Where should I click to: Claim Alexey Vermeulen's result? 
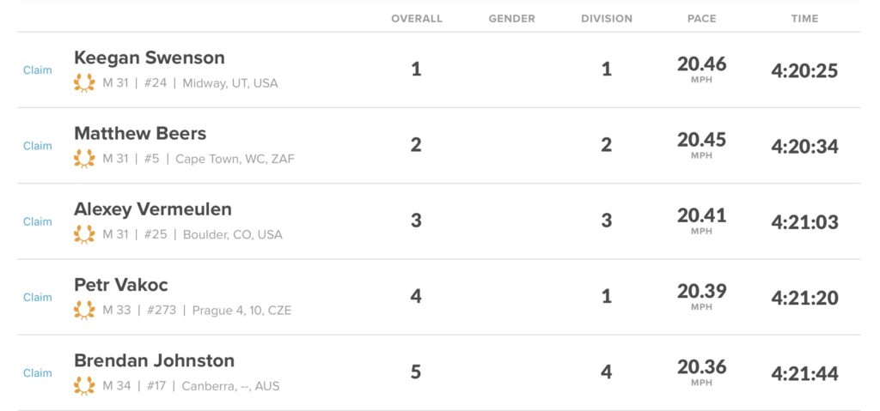click(37, 221)
